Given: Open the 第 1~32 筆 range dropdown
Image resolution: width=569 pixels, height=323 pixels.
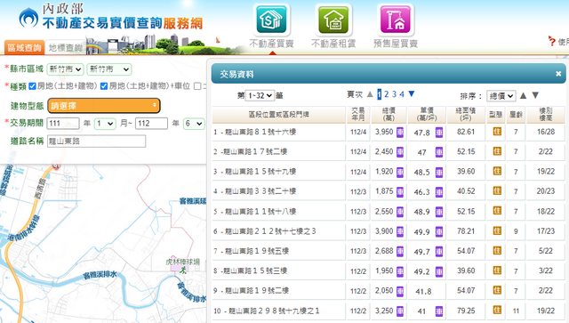Looking at the screenshot, I should pos(260,95).
